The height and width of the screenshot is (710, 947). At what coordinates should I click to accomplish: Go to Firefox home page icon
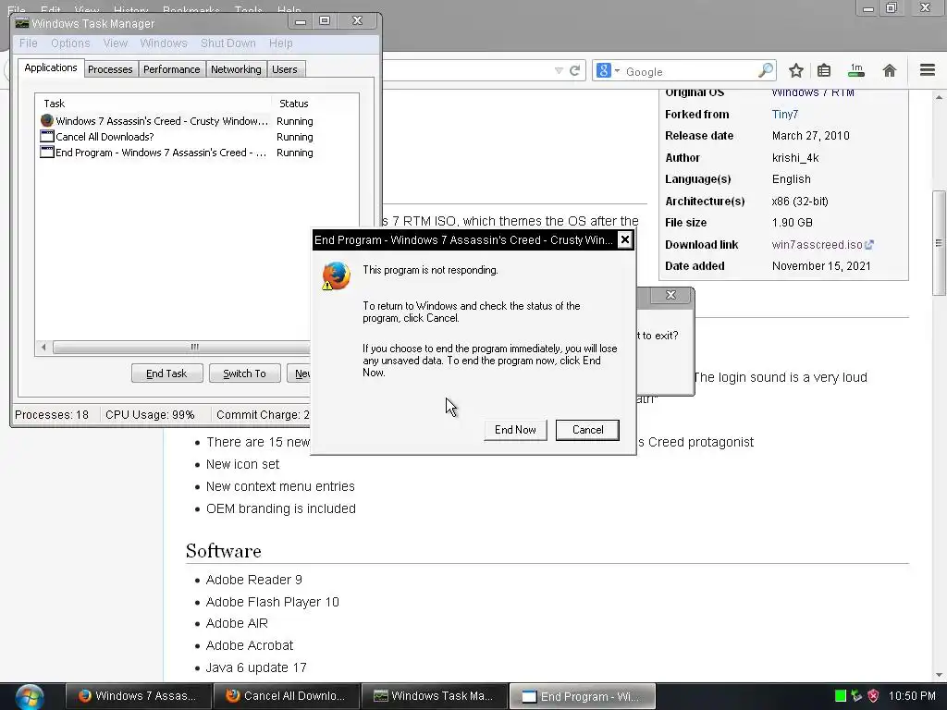click(x=889, y=70)
